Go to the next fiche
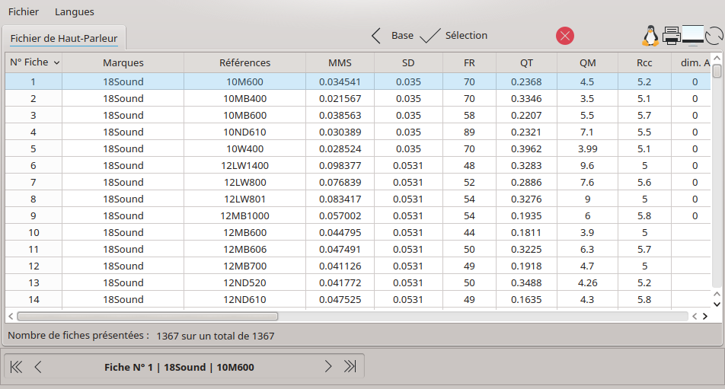 point(328,366)
